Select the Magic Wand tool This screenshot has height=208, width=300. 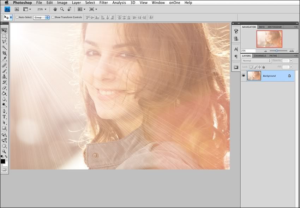(x=4, y=47)
